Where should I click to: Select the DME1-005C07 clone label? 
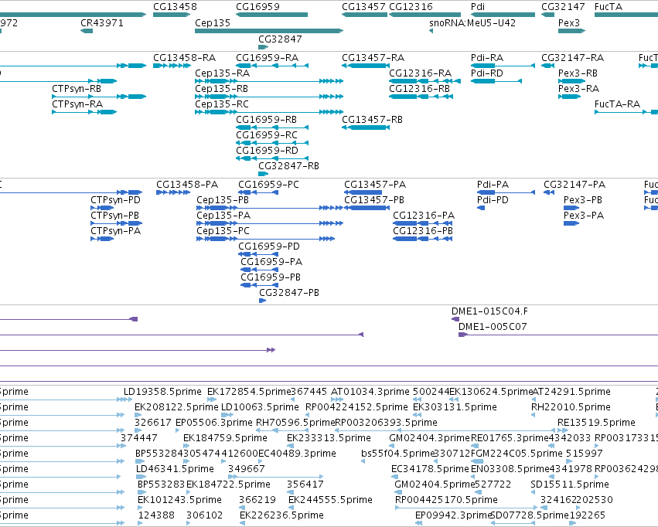pos(493,327)
